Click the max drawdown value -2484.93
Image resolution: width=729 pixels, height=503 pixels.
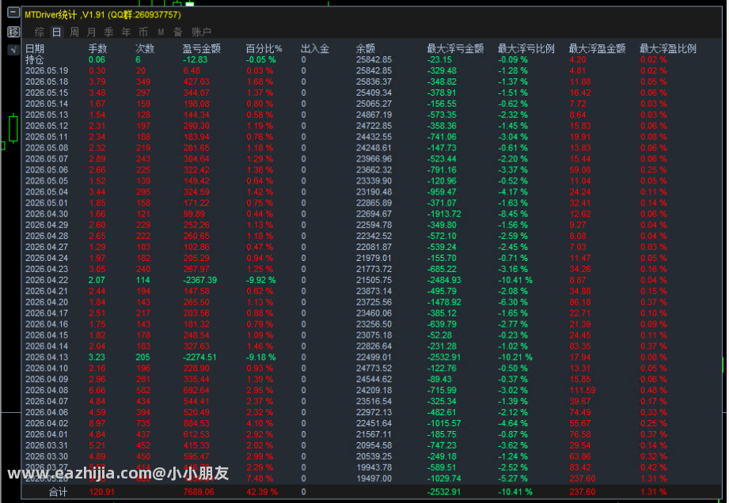(x=444, y=281)
